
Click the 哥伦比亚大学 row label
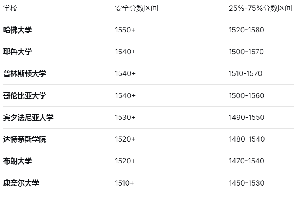[25, 95]
